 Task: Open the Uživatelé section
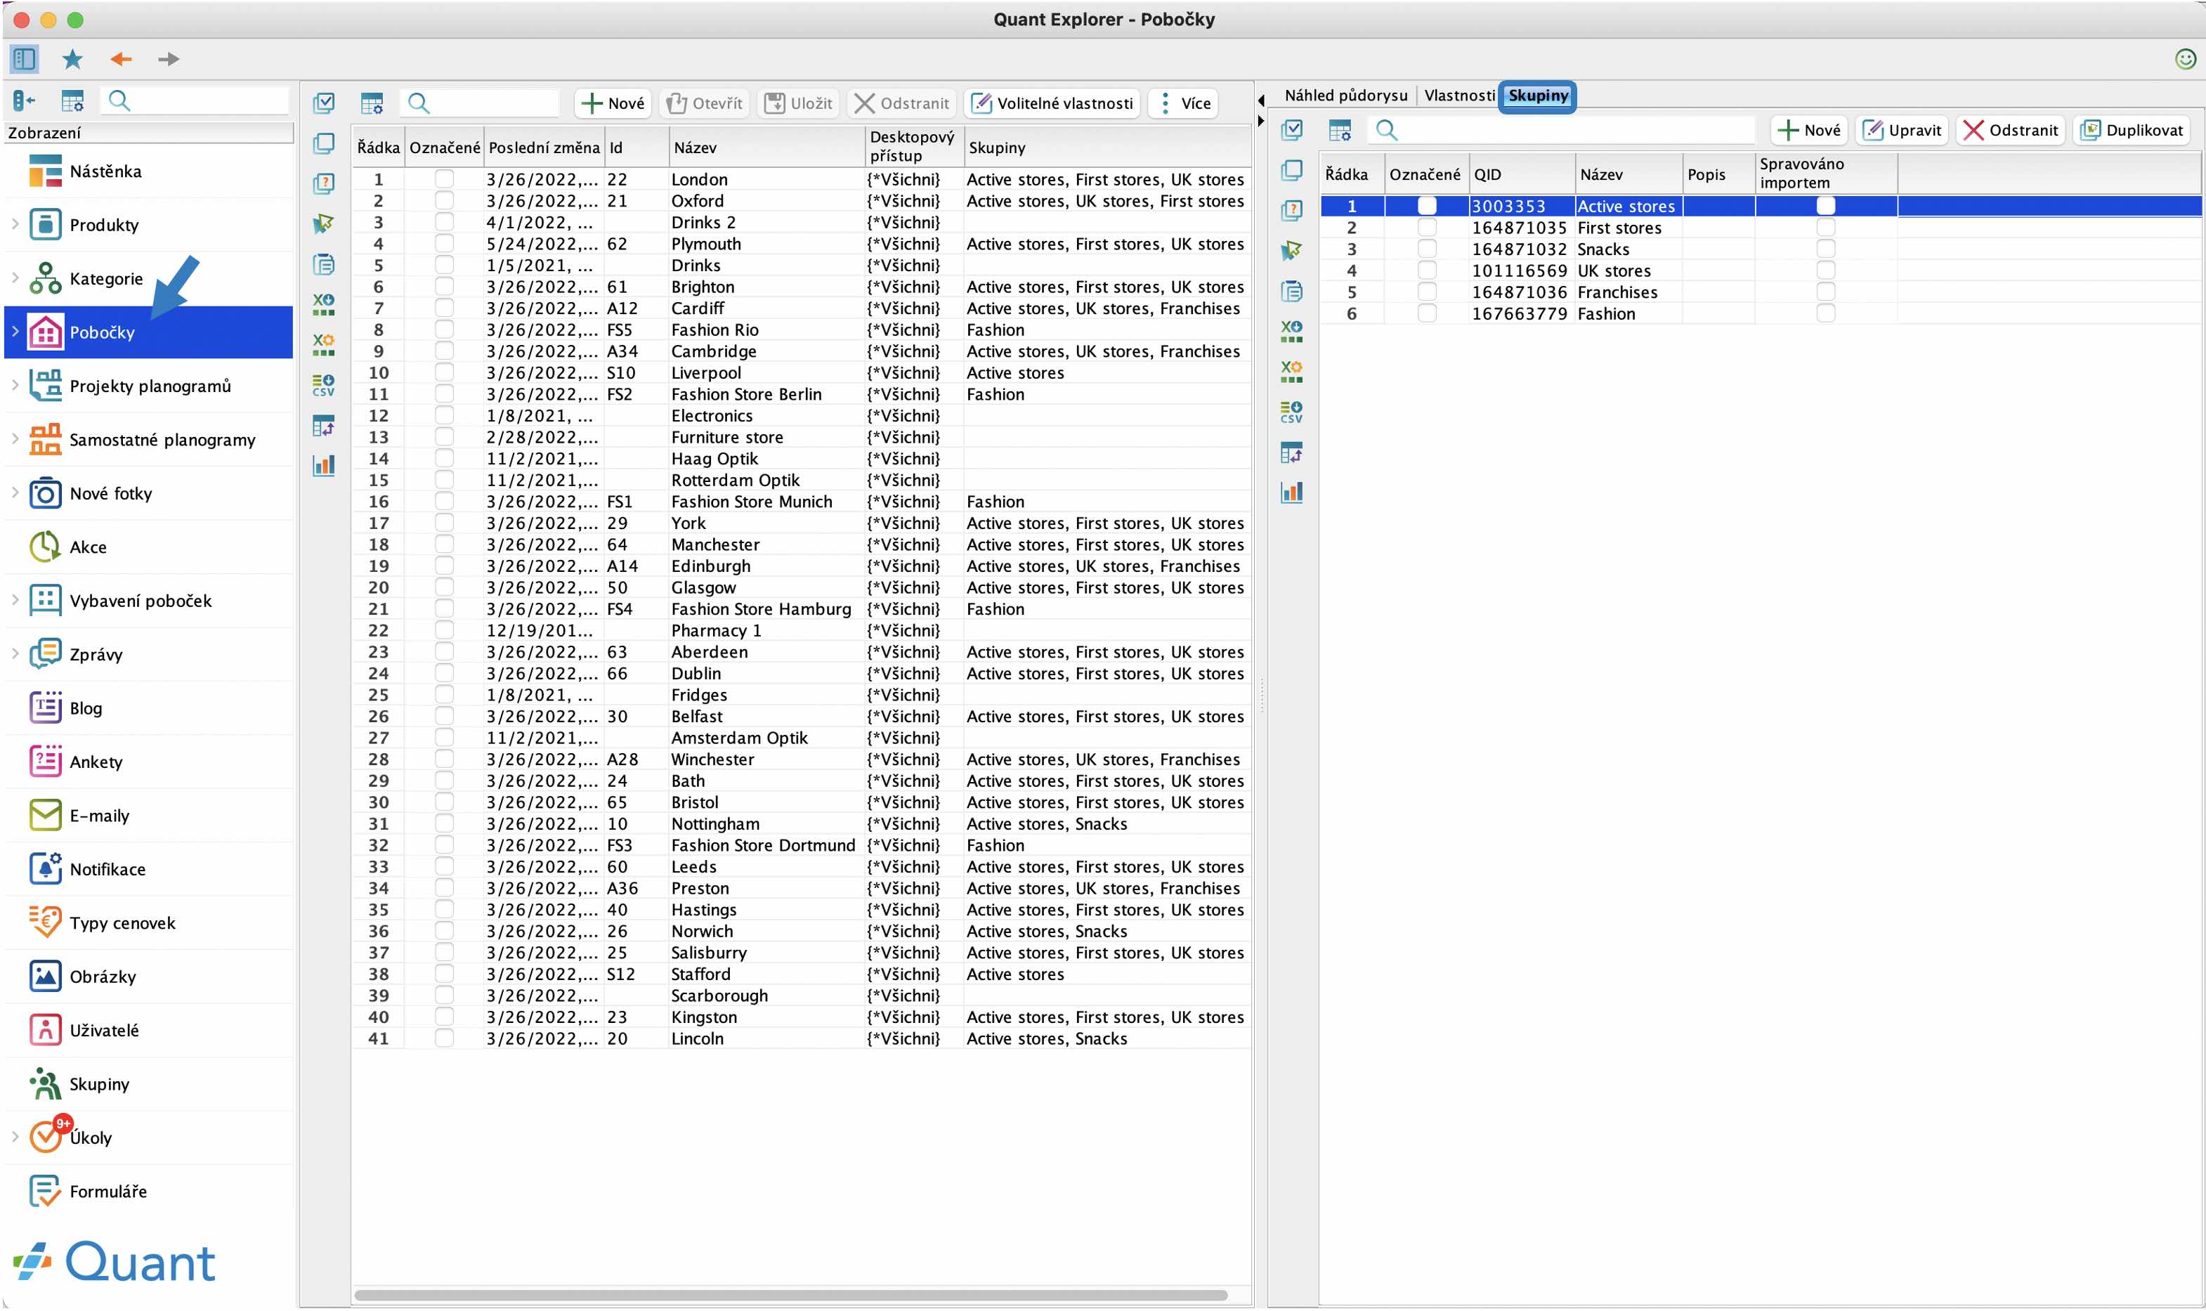(148, 1030)
